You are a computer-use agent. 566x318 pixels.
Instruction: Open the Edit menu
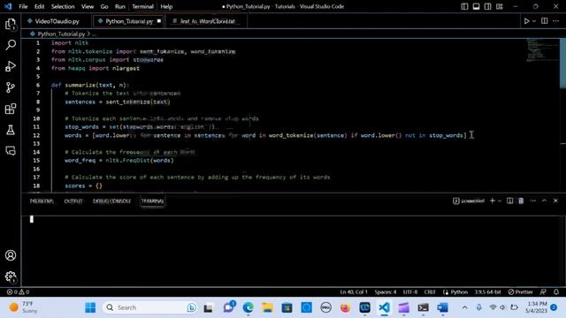point(39,6)
